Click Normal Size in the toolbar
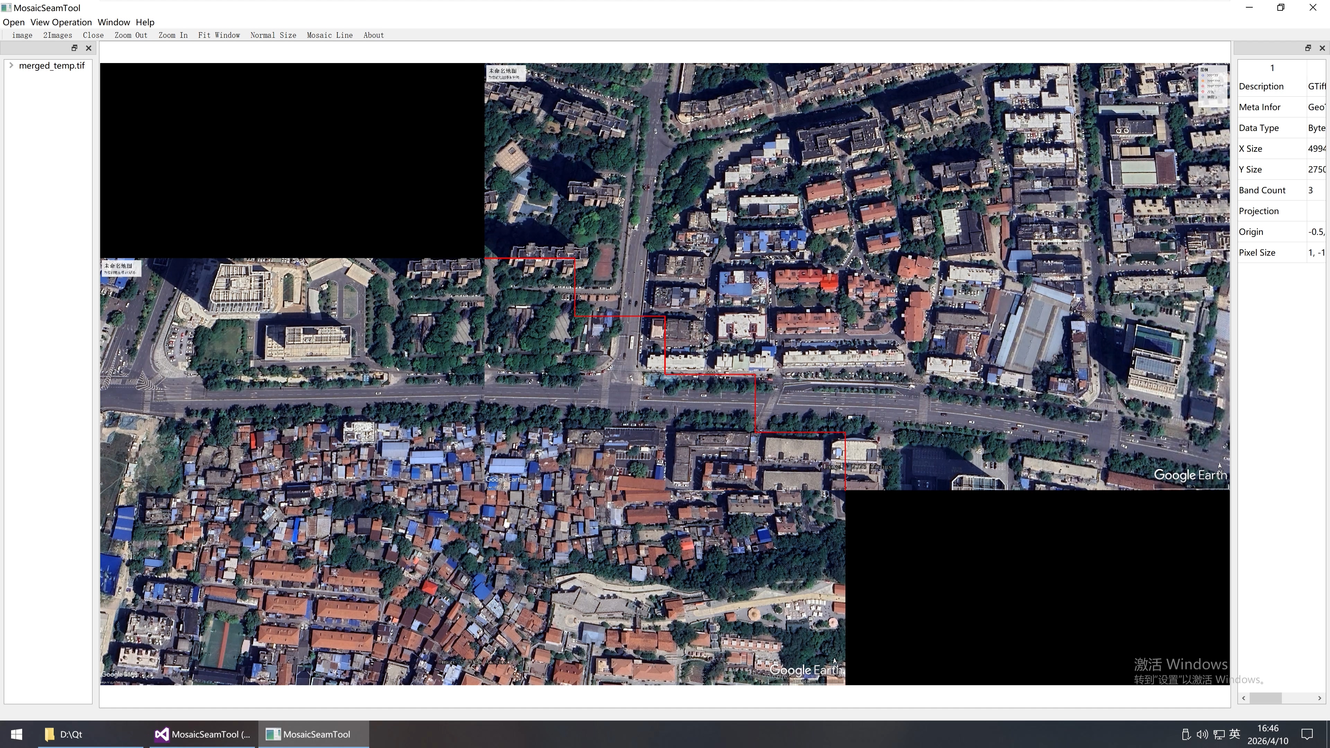 (x=273, y=35)
